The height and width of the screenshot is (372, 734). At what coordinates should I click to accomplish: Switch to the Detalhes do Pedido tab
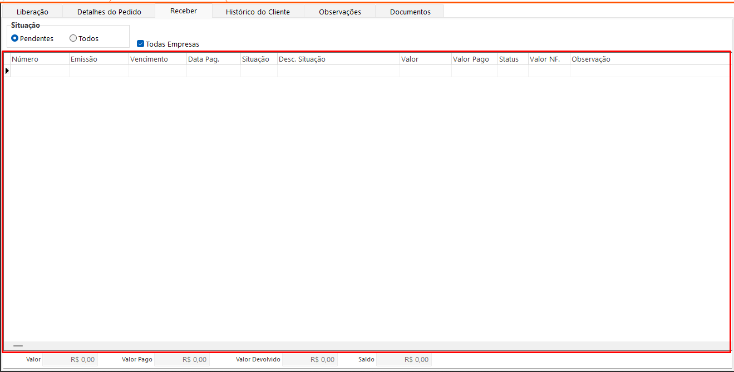(x=109, y=12)
